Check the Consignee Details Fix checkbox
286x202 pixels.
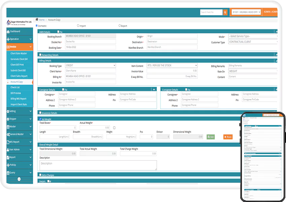click(x=186, y=90)
